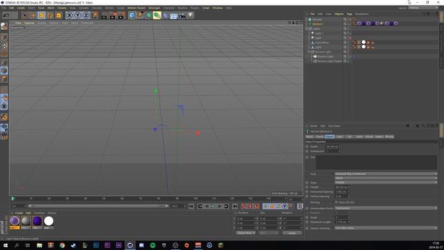Open the Font family dropdown
This screenshot has height=250, width=444.
[386, 174]
